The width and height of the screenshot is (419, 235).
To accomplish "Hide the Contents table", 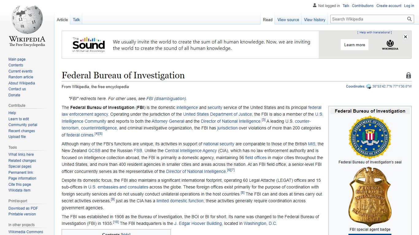I will (125, 234).
